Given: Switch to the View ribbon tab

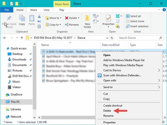Looking at the screenshot, I should pos(46,10).
